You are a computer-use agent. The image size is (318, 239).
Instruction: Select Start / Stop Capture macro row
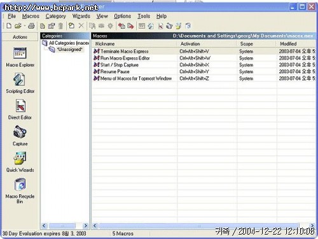204,65
